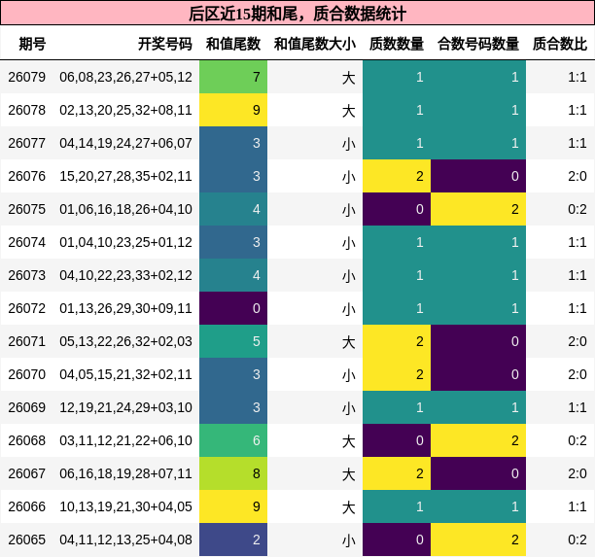Select the 质合数比 column header
Screen dimensions: 595x557
pos(560,44)
